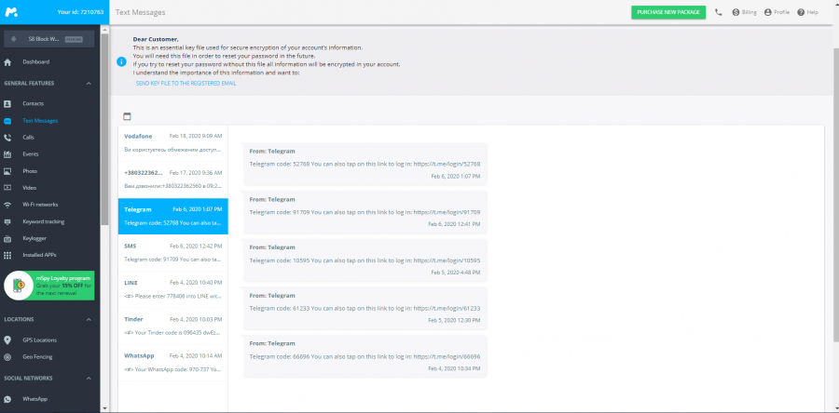839x413 pixels.
Task: Click Telegram message with code 66696
Action: tap(364, 356)
